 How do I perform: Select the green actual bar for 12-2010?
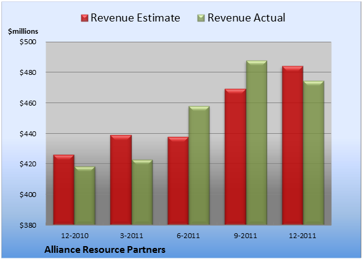coord(84,196)
